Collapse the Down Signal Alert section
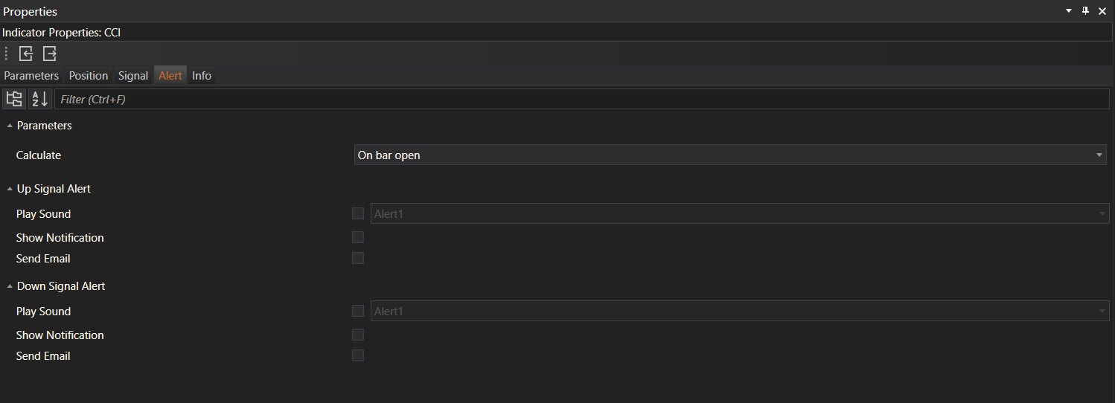 coord(10,287)
